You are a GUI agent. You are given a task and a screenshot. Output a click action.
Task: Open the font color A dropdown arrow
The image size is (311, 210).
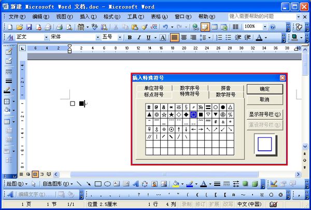[x=265, y=37]
